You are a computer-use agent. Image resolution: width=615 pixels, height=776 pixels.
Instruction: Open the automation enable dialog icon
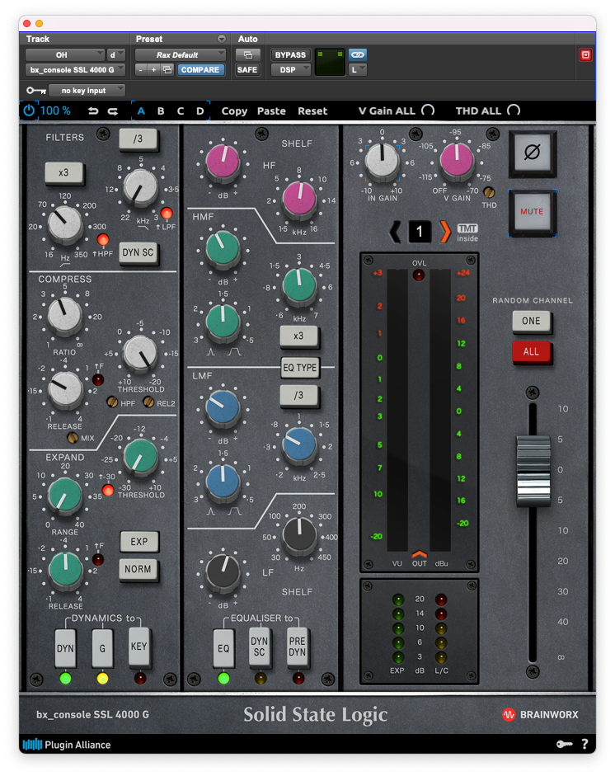[248, 55]
